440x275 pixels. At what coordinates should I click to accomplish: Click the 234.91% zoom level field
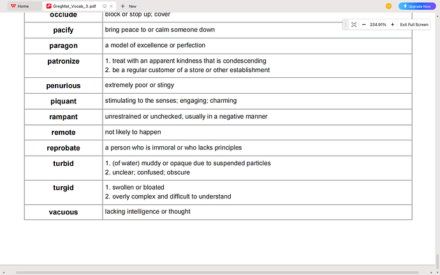[378, 24]
